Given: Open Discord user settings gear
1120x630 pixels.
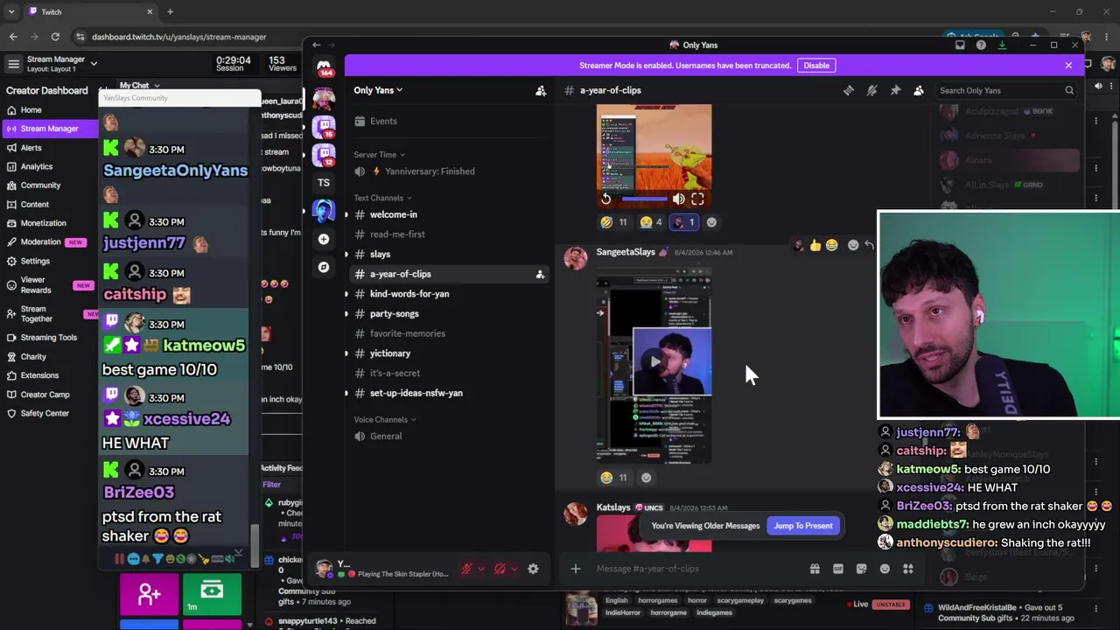Looking at the screenshot, I should coord(533,569).
